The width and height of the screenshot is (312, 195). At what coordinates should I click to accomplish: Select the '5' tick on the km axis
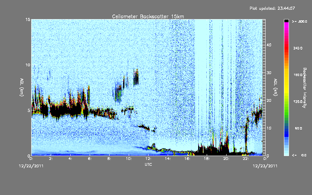click(x=29, y=110)
